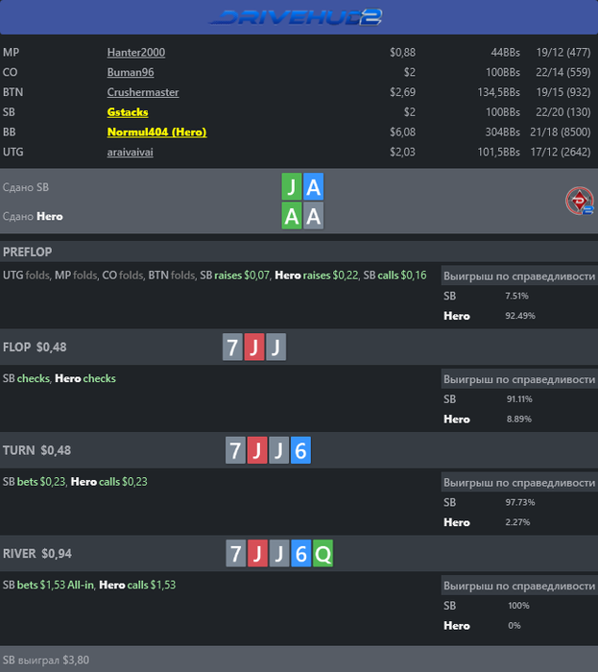The width and height of the screenshot is (598, 672).
Task: Click Hanter2000's 44BBs value
Action: tap(505, 52)
